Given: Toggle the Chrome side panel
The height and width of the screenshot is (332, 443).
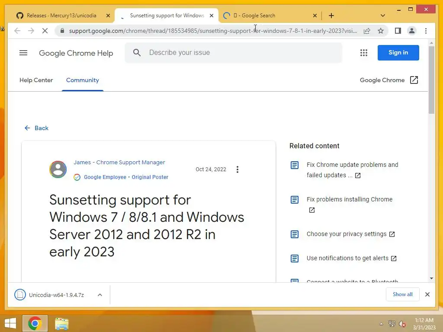Looking at the screenshot, I should (x=398, y=31).
